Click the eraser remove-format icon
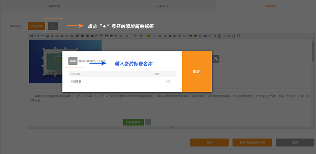 coord(184,36)
